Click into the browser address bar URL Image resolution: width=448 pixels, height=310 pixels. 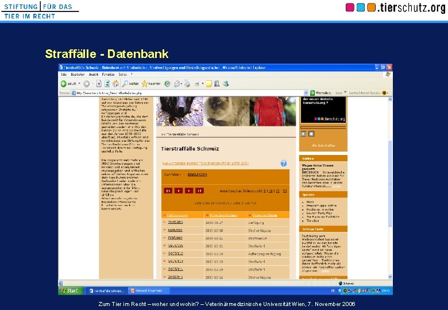(x=188, y=93)
